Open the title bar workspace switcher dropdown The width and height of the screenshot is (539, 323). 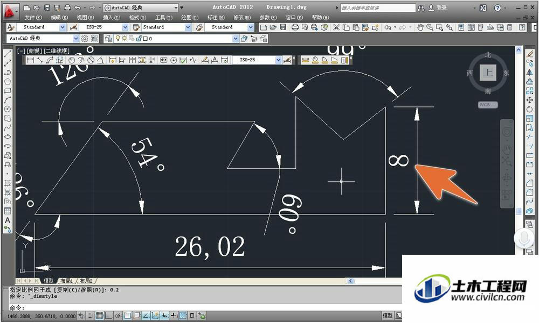point(176,8)
